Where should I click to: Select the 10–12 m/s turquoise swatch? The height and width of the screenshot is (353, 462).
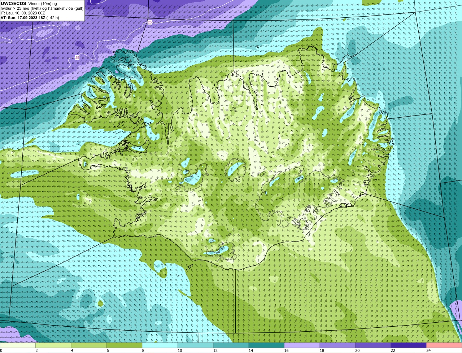(196, 345)
